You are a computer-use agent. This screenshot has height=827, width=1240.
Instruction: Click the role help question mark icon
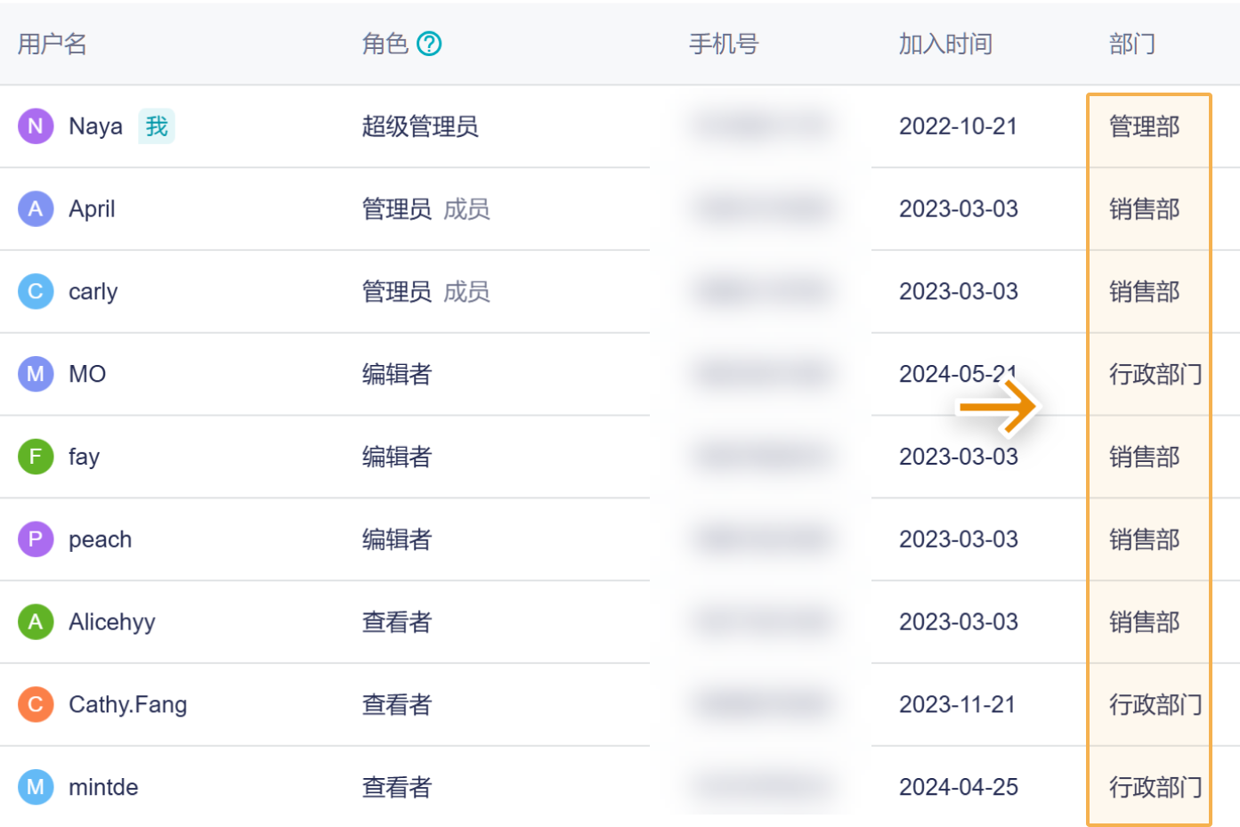(429, 44)
